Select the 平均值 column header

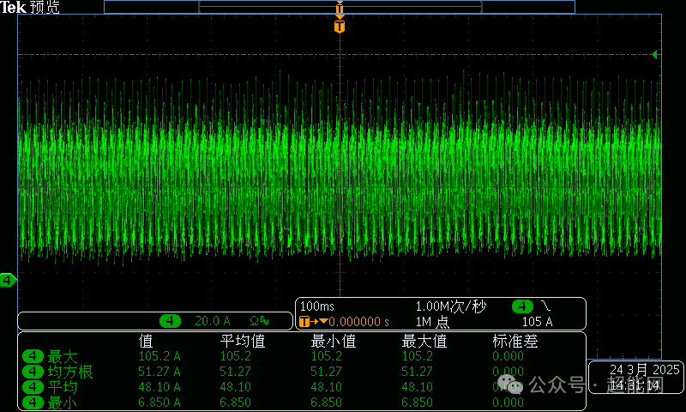coord(244,341)
